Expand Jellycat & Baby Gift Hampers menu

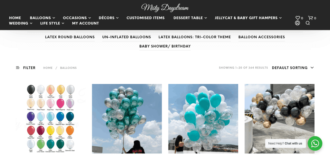248,18
